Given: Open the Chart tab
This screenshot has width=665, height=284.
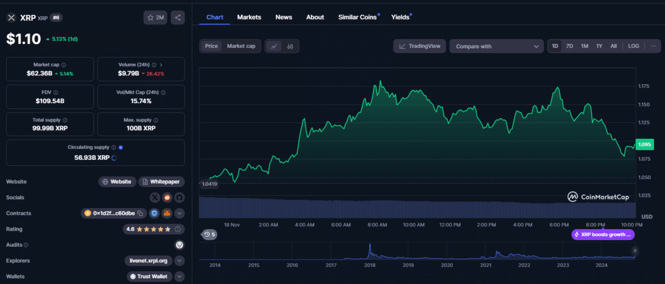Looking at the screenshot, I should (214, 17).
